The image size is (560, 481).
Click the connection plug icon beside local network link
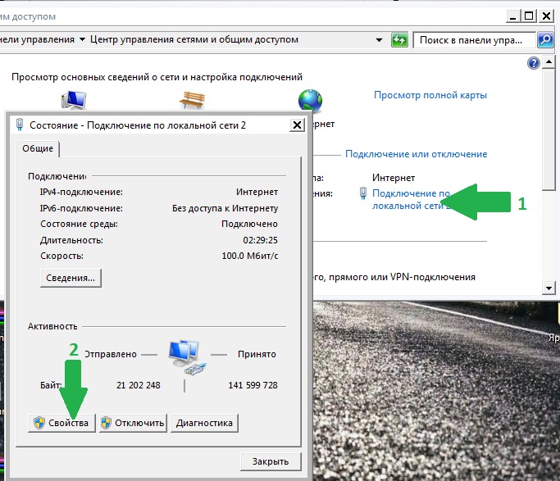point(363,193)
